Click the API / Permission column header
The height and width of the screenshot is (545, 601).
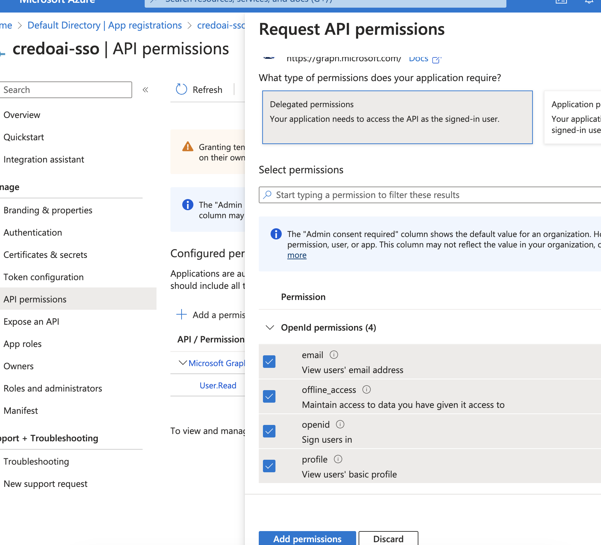pyautogui.click(x=211, y=339)
